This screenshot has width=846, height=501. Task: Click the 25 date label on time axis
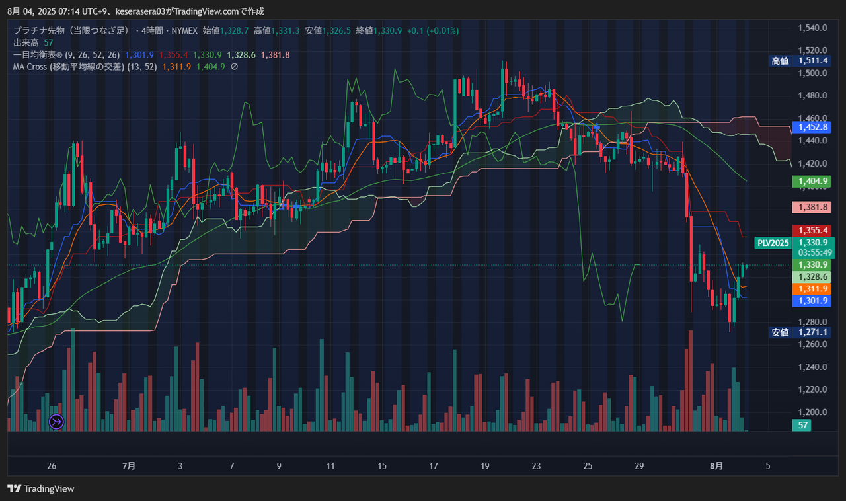click(588, 466)
